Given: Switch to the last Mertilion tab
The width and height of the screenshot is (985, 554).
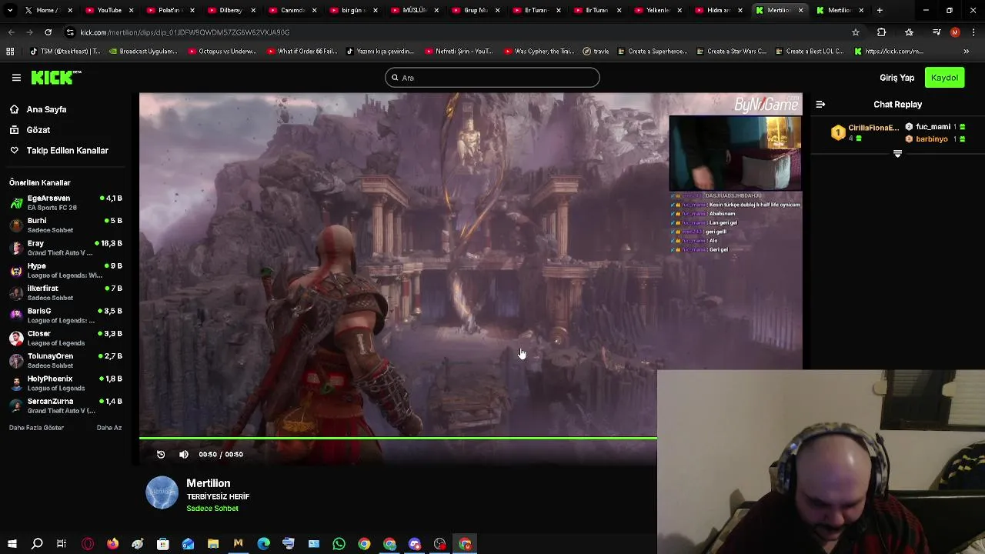Looking at the screenshot, I should point(839,10).
